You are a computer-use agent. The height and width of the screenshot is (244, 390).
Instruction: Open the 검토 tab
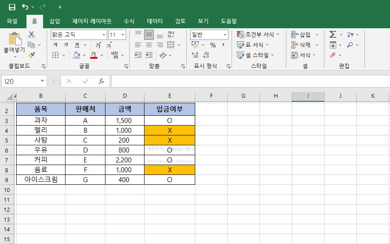pos(180,22)
